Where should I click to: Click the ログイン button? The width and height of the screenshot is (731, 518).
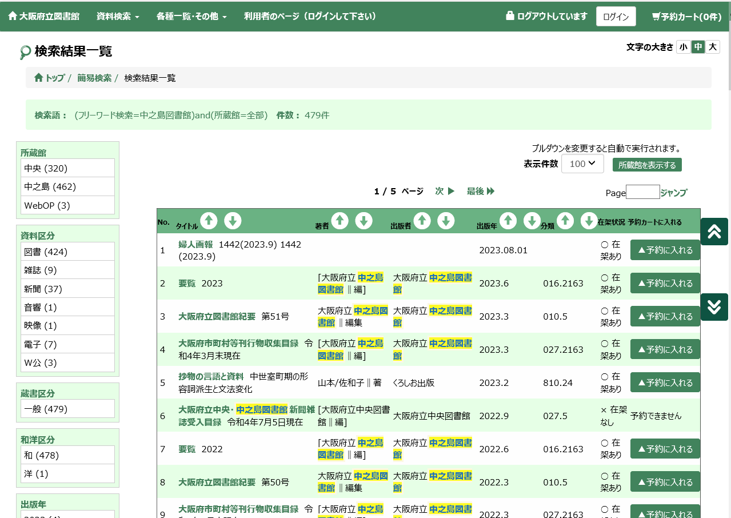[x=616, y=17]
